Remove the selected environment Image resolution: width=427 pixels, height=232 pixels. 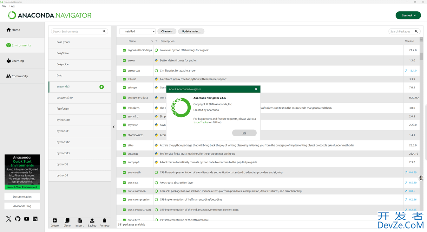point(104,222)
